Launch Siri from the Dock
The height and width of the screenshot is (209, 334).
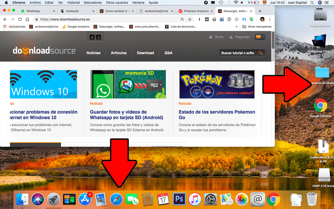point(38,199)
